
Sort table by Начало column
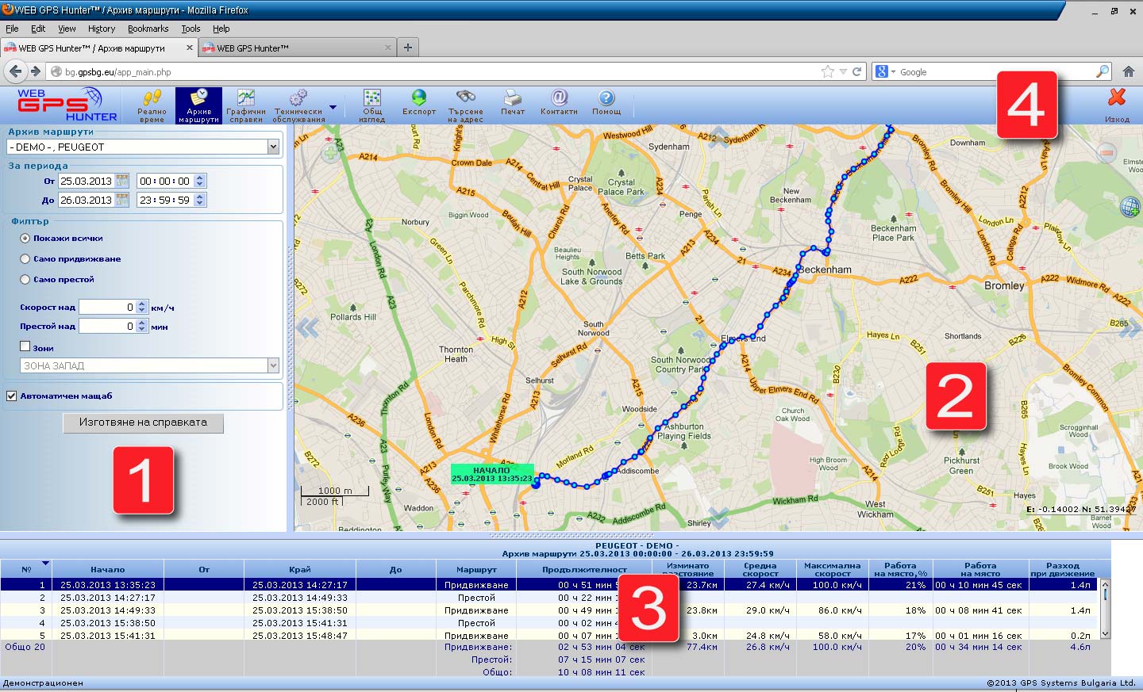pos(108,569)
